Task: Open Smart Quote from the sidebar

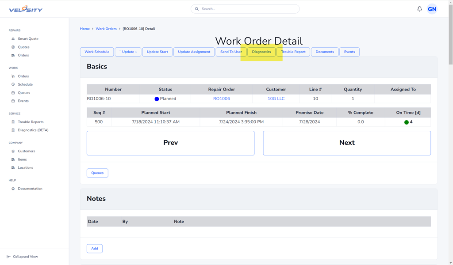Action: (28, 39)
